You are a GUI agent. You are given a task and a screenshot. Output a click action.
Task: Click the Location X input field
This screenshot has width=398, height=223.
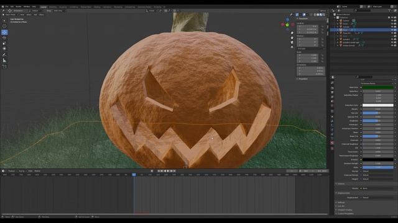pyautogui.click(x=307, y=26)
